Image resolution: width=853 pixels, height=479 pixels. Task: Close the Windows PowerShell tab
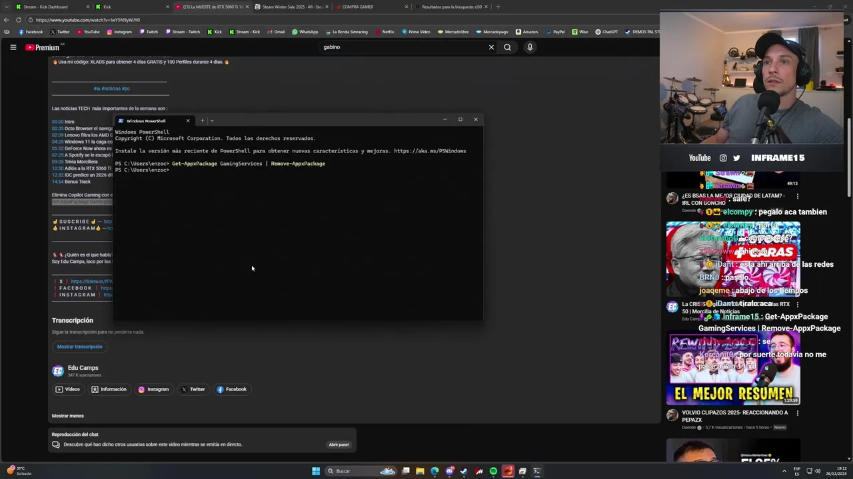(188, 120)
